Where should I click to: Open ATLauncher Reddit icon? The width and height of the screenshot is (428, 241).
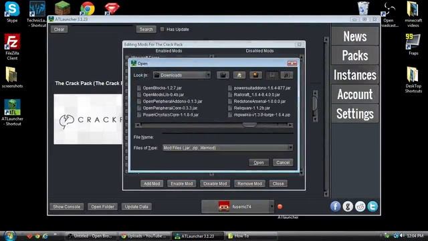click(360, 207)
